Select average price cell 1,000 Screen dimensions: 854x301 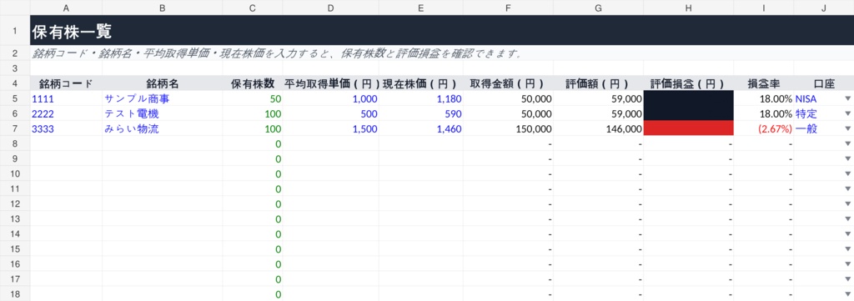point(330,98)
